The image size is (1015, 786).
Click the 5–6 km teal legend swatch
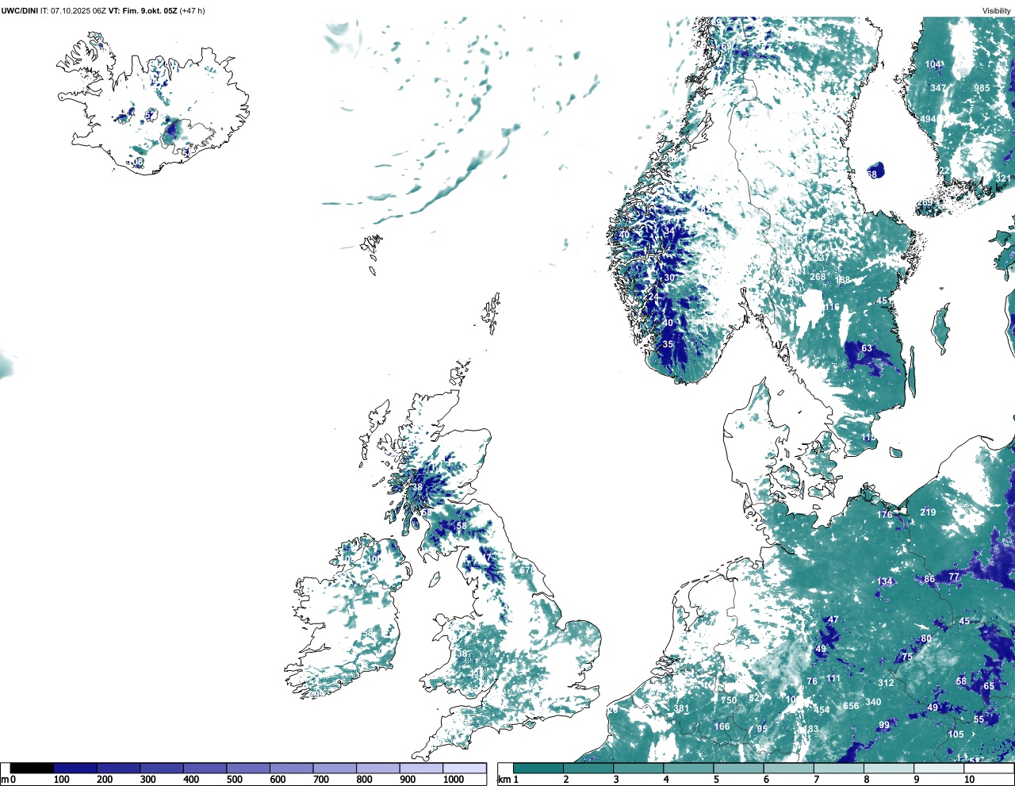739,768
